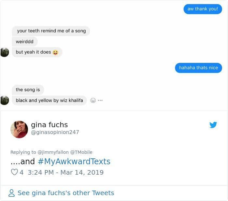
Task: Click the "weirddd" message bubble
Action: tap(25, 42)
